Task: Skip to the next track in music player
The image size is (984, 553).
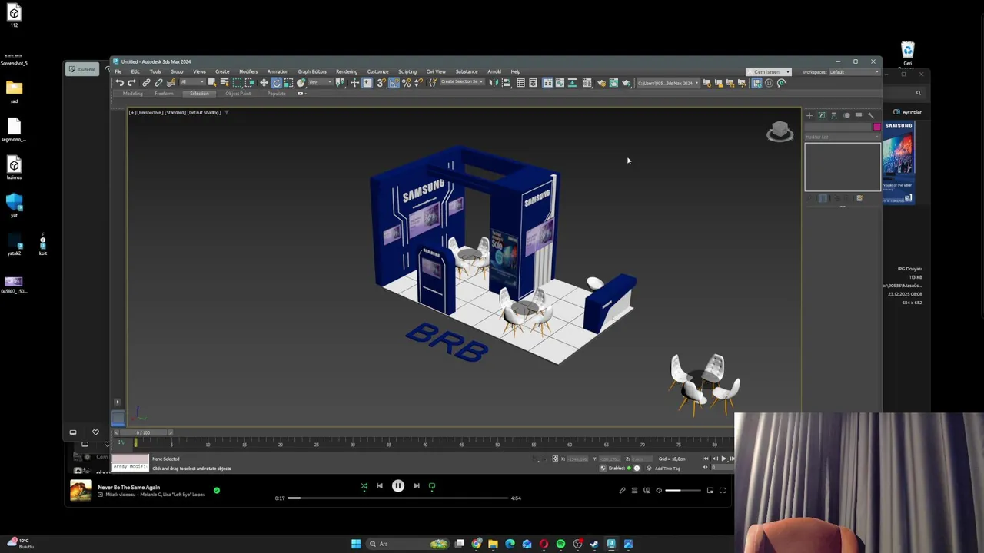Action: pos(417,486)
